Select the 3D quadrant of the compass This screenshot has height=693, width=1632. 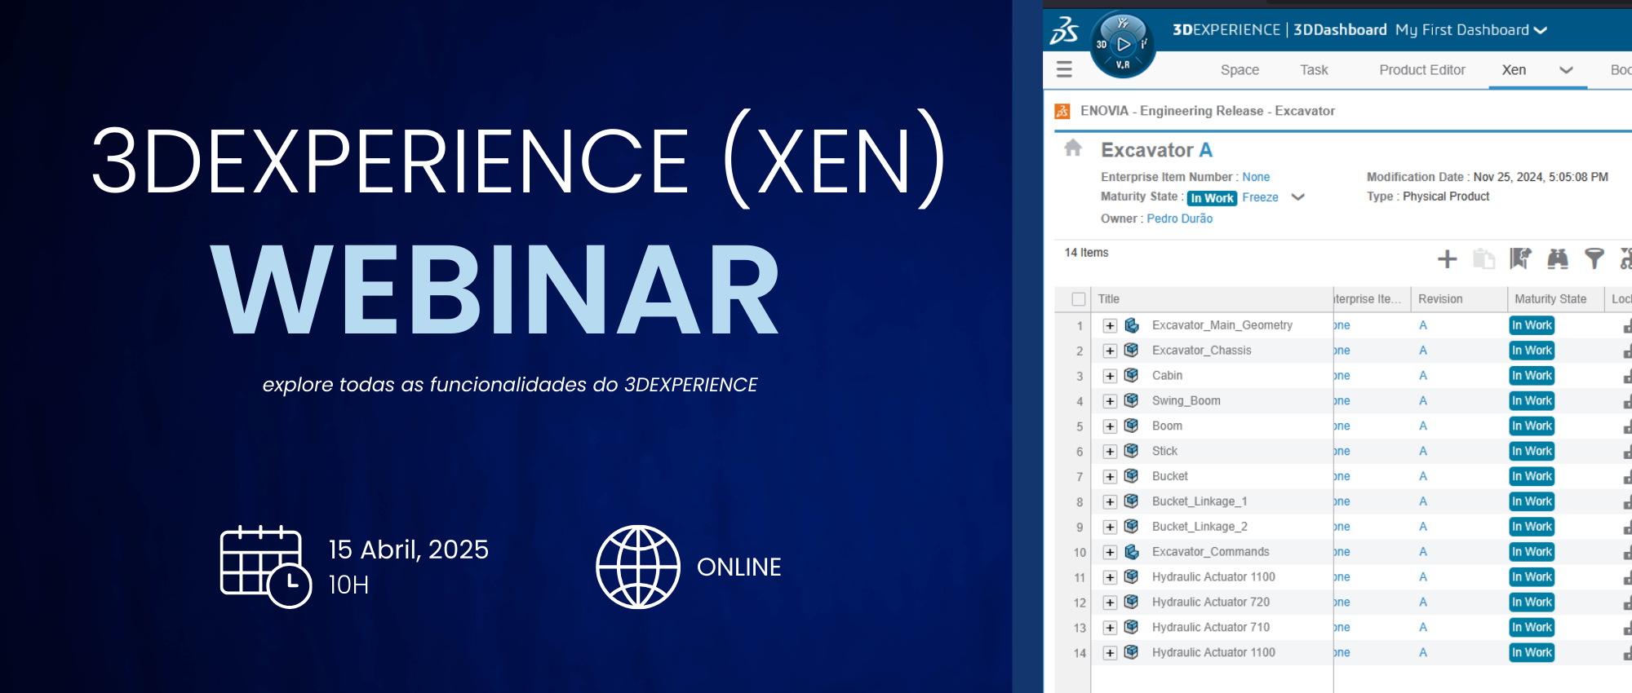point(1102,45)
